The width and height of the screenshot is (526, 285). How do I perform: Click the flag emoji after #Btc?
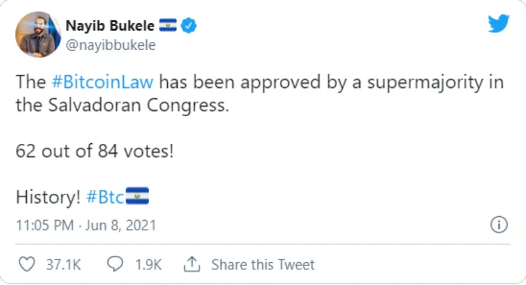[x=137, y=196]
